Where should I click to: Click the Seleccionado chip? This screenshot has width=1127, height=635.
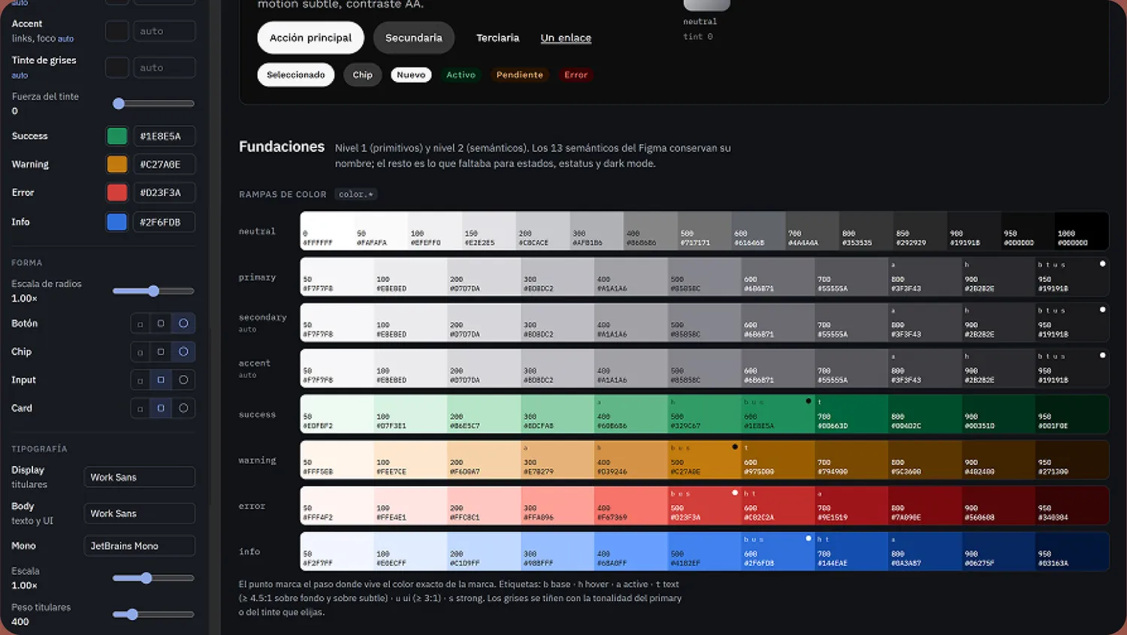click(296, 74)
